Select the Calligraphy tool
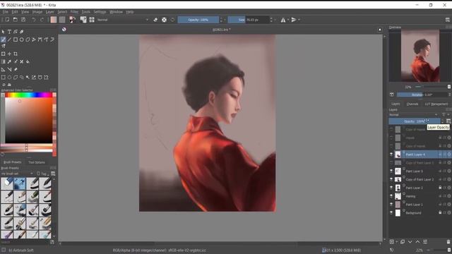Viewport: 452px width, 254px height. 22,32
